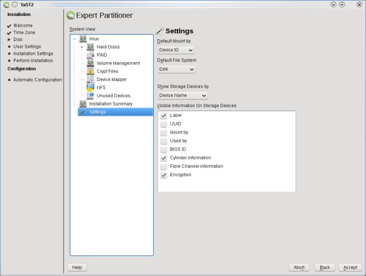
Task: Enable the Fibre Channel information checkbox
Action: pyautogui.click(x=164, y=166)
